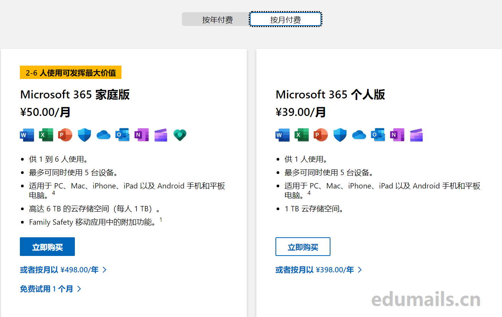Screen dimensions: 502x317
Task: Click Clipchamp icon in the 个人版 card
Action: 416,135
